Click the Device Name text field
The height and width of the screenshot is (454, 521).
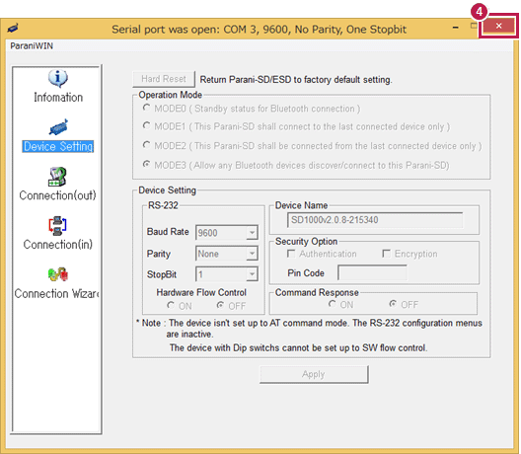(375, 220)
